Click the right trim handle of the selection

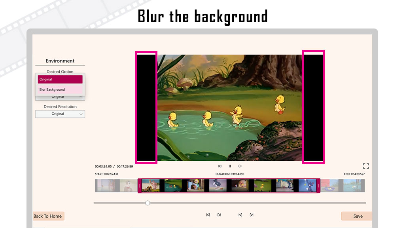coord(318,186)
